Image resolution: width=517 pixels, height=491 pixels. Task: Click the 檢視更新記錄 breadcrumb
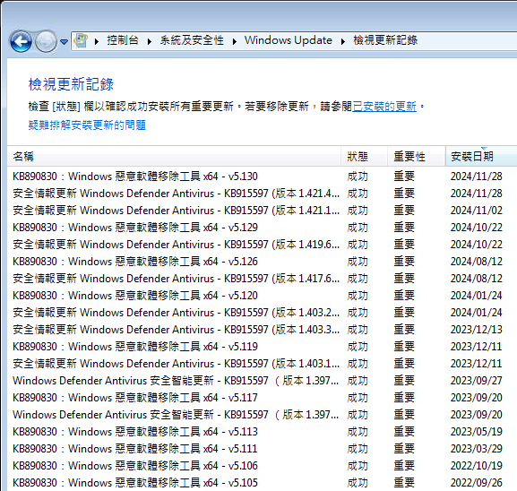click(x=385, y=40)
